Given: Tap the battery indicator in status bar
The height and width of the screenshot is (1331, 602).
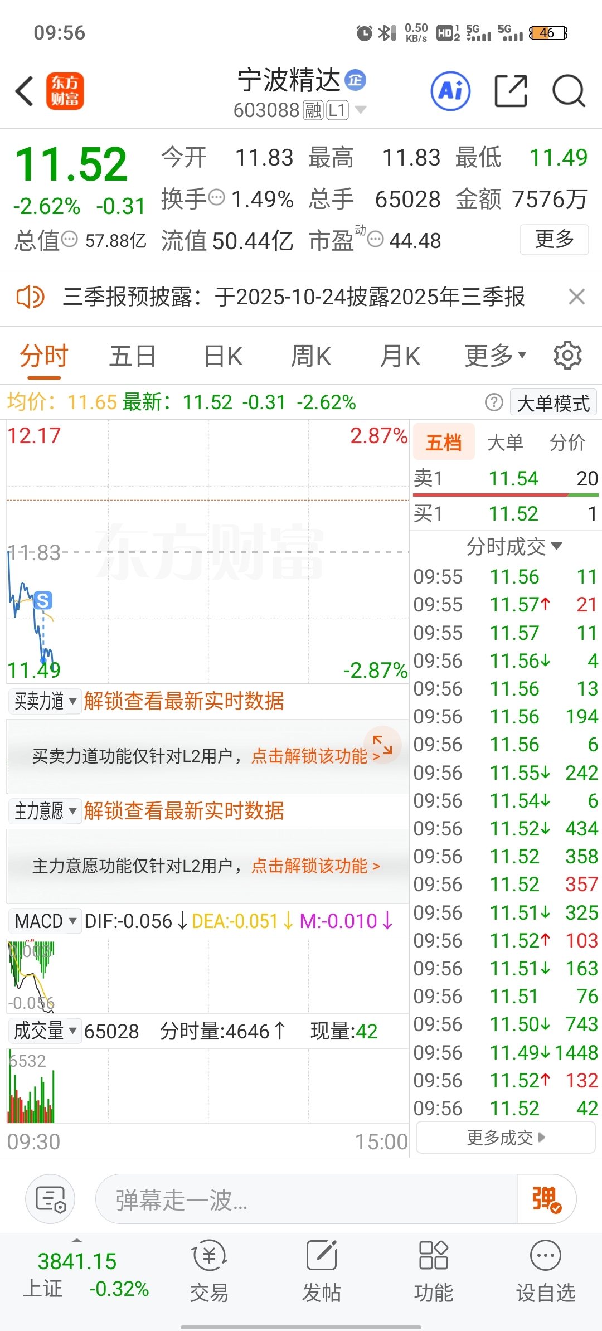Looking at the screenshot, I should [548, 33].
